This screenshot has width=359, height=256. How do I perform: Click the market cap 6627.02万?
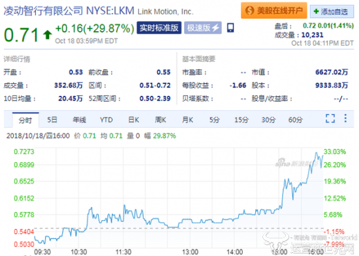coord(332,72)
